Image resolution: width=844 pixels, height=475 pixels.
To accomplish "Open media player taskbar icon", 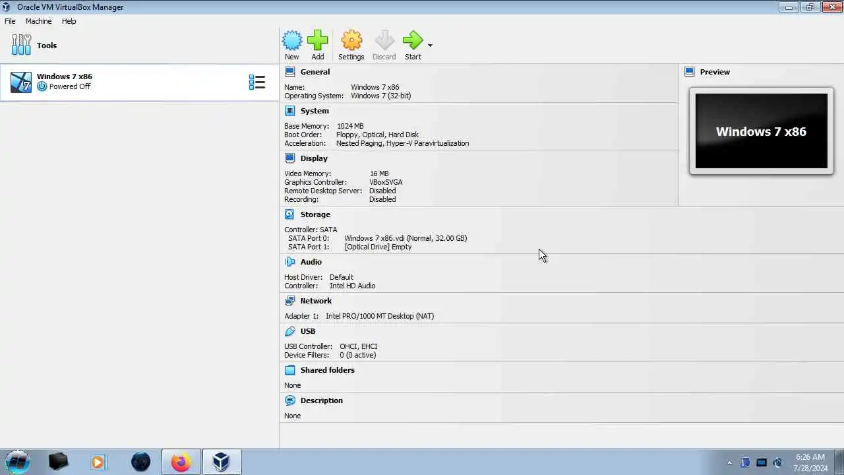I will pyautogui.click(x=98, y=462).
